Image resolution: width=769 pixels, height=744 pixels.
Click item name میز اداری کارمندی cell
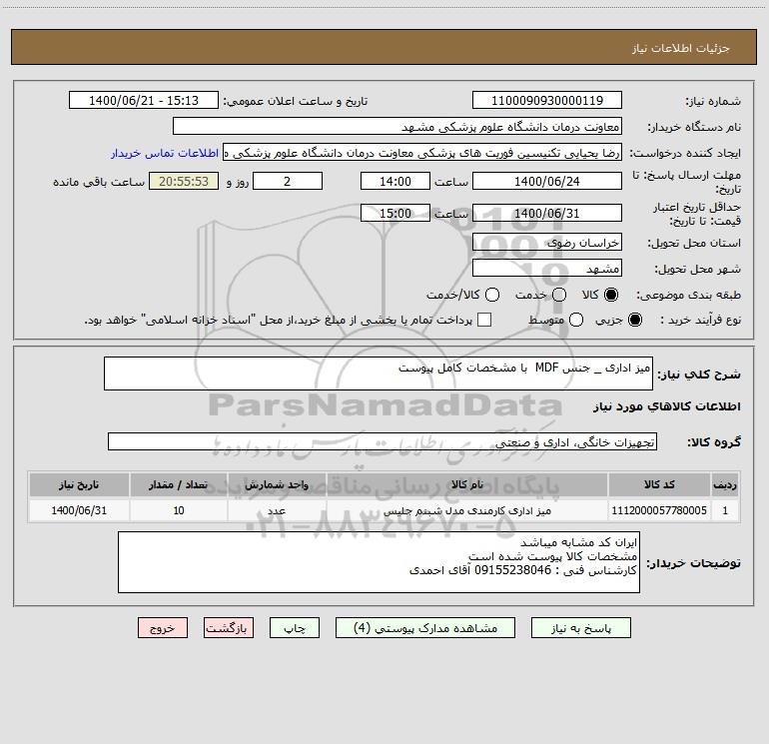coord(467,510)
